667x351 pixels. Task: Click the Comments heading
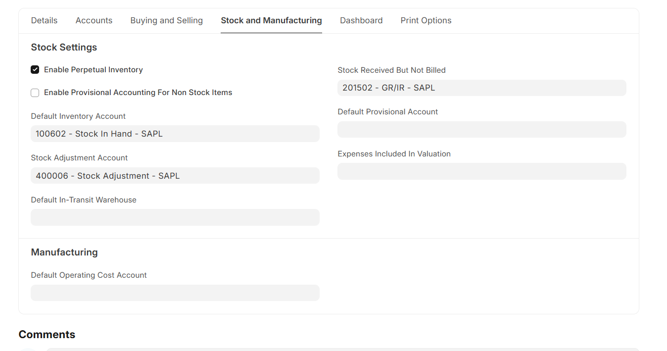pyautogui.click(x=47, y=335)
